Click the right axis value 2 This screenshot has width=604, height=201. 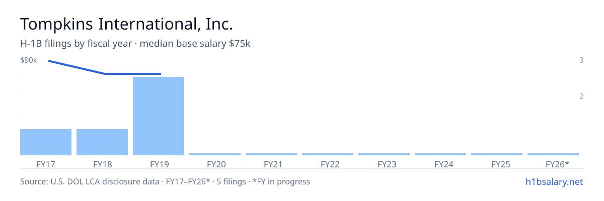[x=581, y=96]
